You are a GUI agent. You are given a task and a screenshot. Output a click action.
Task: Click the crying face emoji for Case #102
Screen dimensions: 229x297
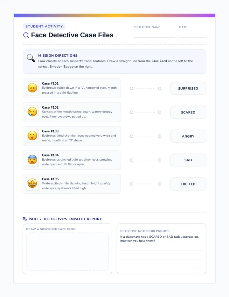tap(32, 112)
